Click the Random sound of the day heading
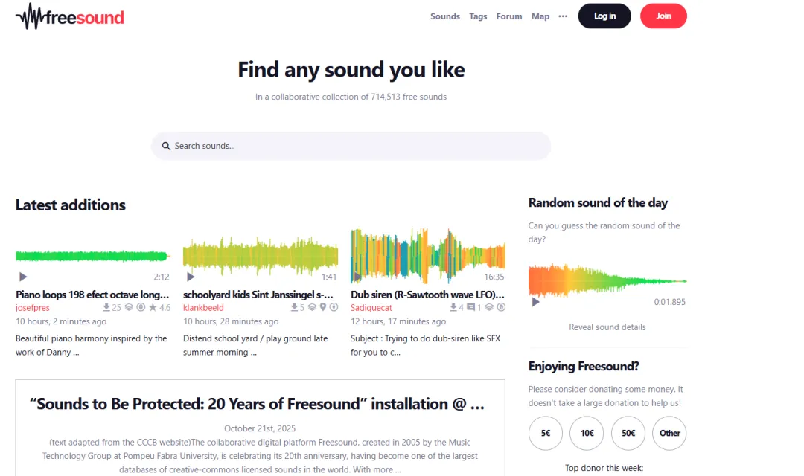Screen dimensions: 804x476 point(598,203)
